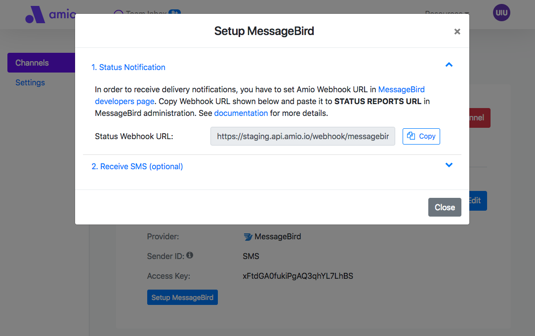
Task: Click the Setup MessageBird dialog title
Action: [x=264, y=31]
